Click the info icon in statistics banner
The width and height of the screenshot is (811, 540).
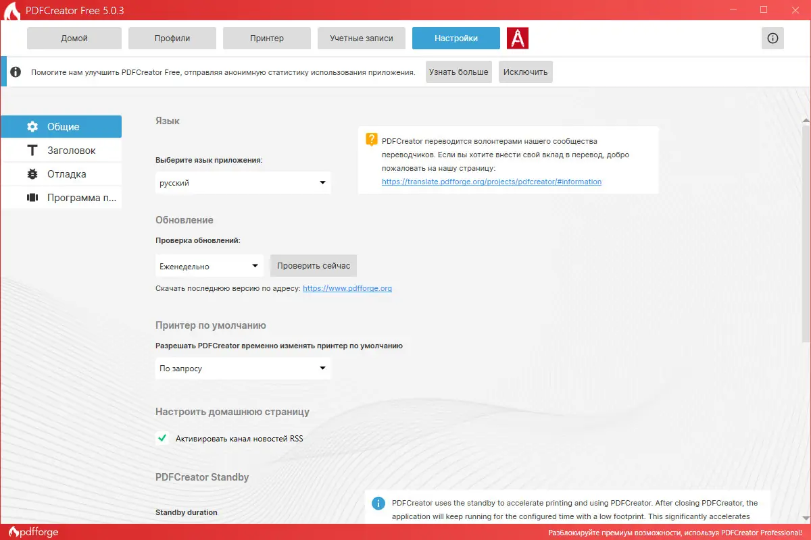[x=16, y=72]
